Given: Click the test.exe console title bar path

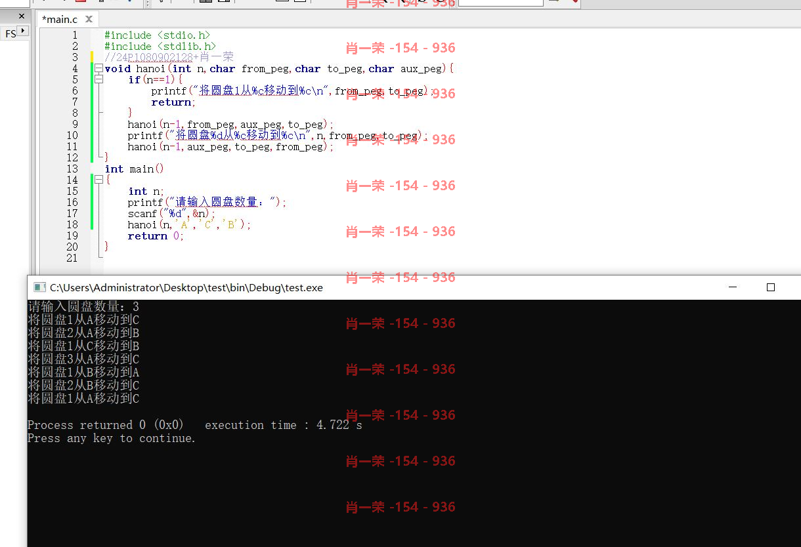Looking at the screenshot, I should pyautogui.click(x=186, y=287).
